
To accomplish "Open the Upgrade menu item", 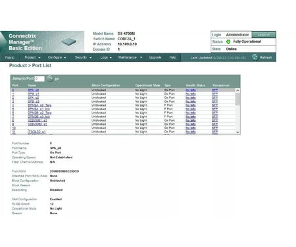I will pos(155,57).
